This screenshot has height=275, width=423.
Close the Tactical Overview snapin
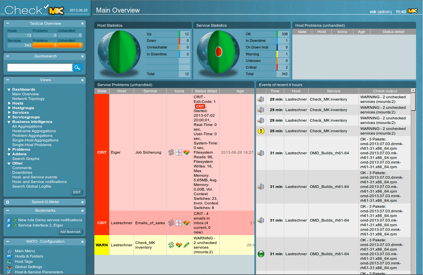[x=82, y=23]
